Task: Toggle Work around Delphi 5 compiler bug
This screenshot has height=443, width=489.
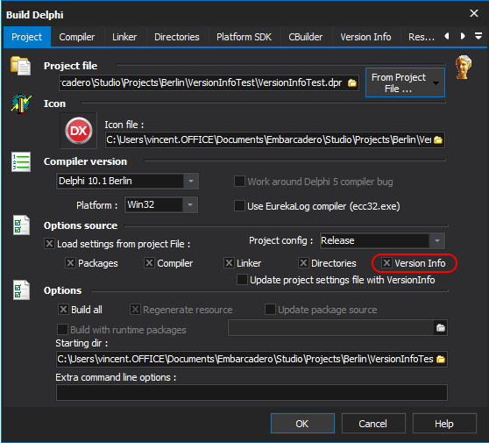Action: [x=239, y=182]
